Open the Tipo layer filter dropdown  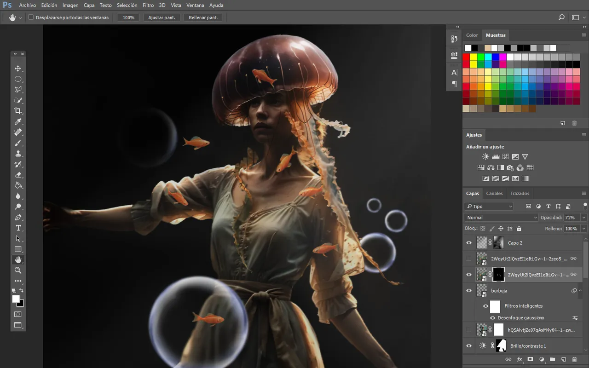(489, 207)
